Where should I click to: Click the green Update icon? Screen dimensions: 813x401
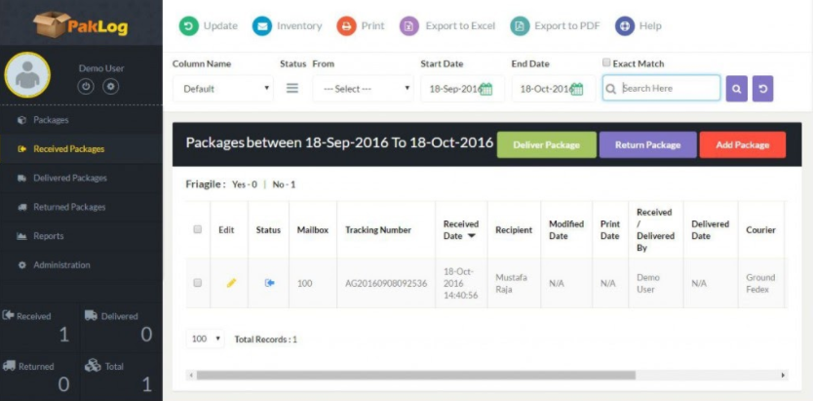tap(189, 26)
